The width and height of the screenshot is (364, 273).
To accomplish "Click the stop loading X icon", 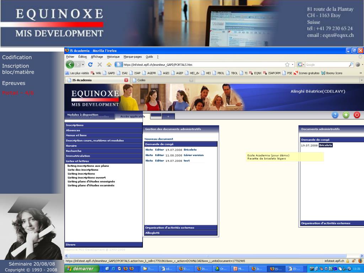I will tap(100, 65).
